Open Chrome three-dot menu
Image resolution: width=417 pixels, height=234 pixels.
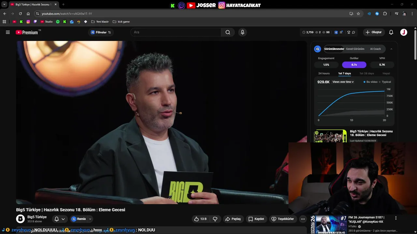[412, 14]
